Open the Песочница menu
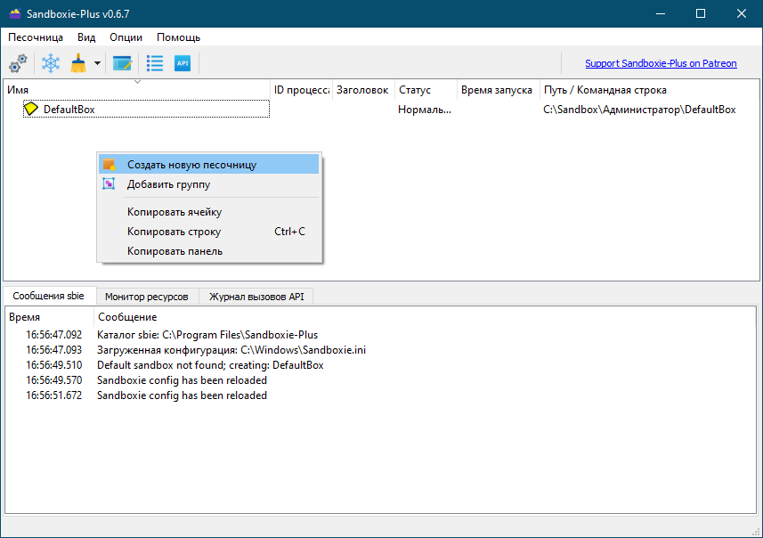763x538 pixels. [x=36, y=37]
